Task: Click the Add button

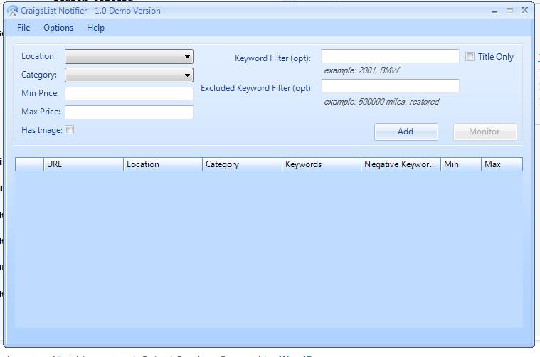Action: [x=406, y=132]
